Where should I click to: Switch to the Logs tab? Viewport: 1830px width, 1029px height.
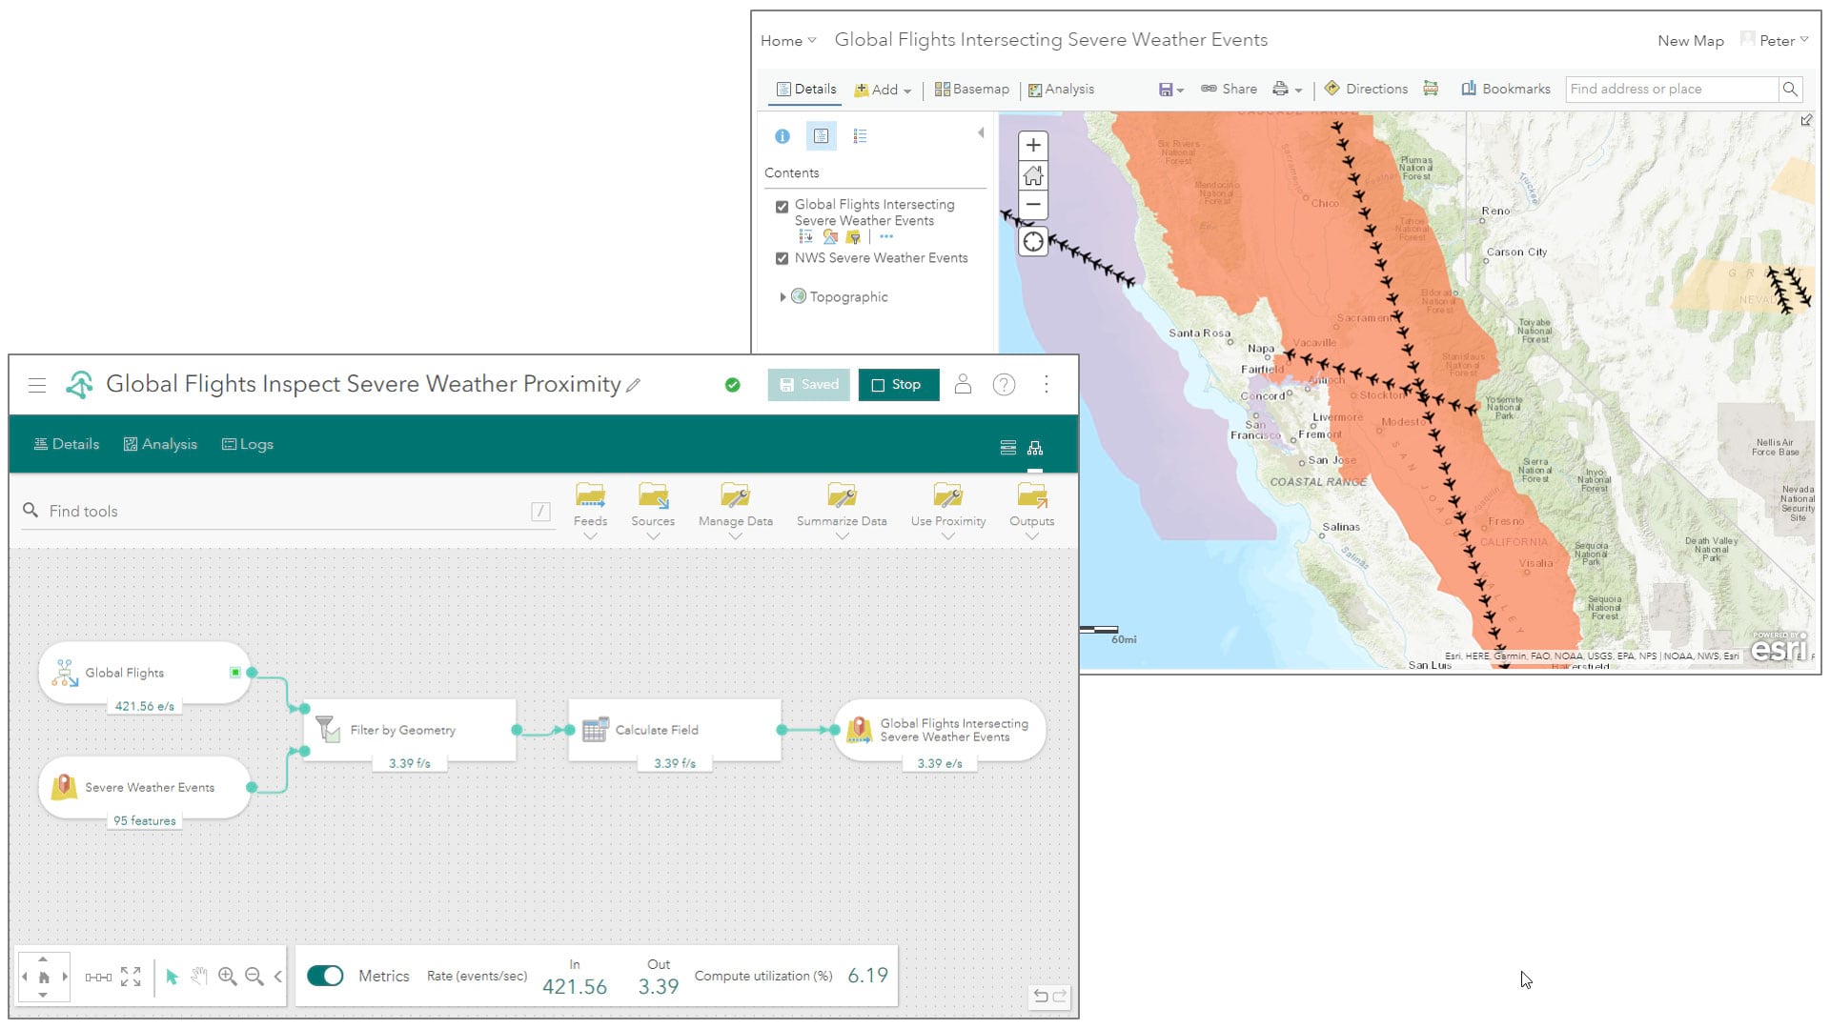[x=248, y=444]
